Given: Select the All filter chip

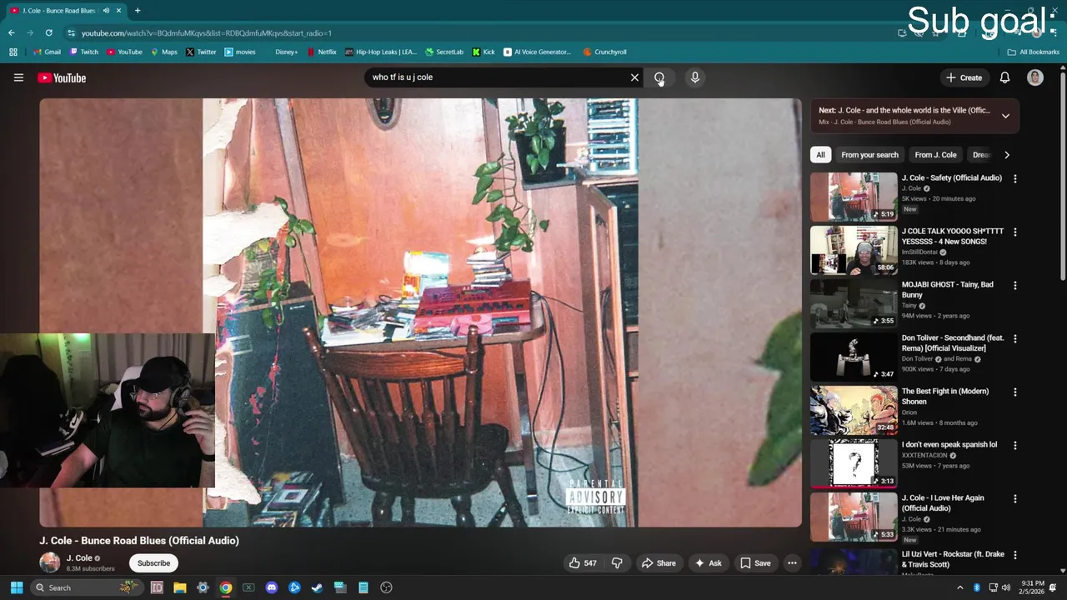Looking at the screenshot, I should [820, 155].
